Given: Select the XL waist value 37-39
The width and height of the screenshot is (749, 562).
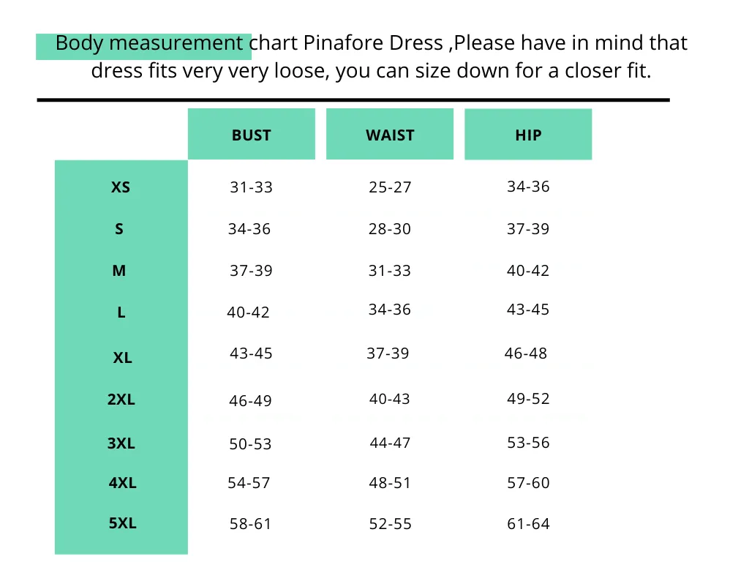Looking at the screenshot, I should pyautogui.click(x=388, y=354).
